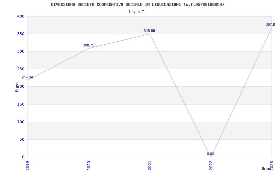Click the 150 y-axis value
Screen dimensions: 275x172
point(21,105)
